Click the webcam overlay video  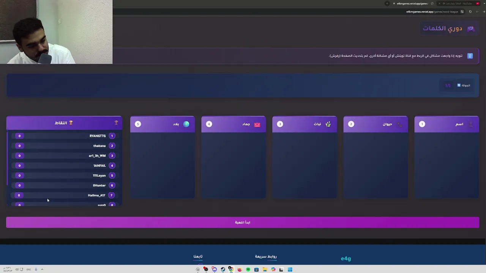click(x=56, y=32)
